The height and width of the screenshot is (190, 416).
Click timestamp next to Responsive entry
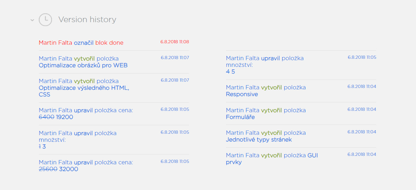pos(362,87)
